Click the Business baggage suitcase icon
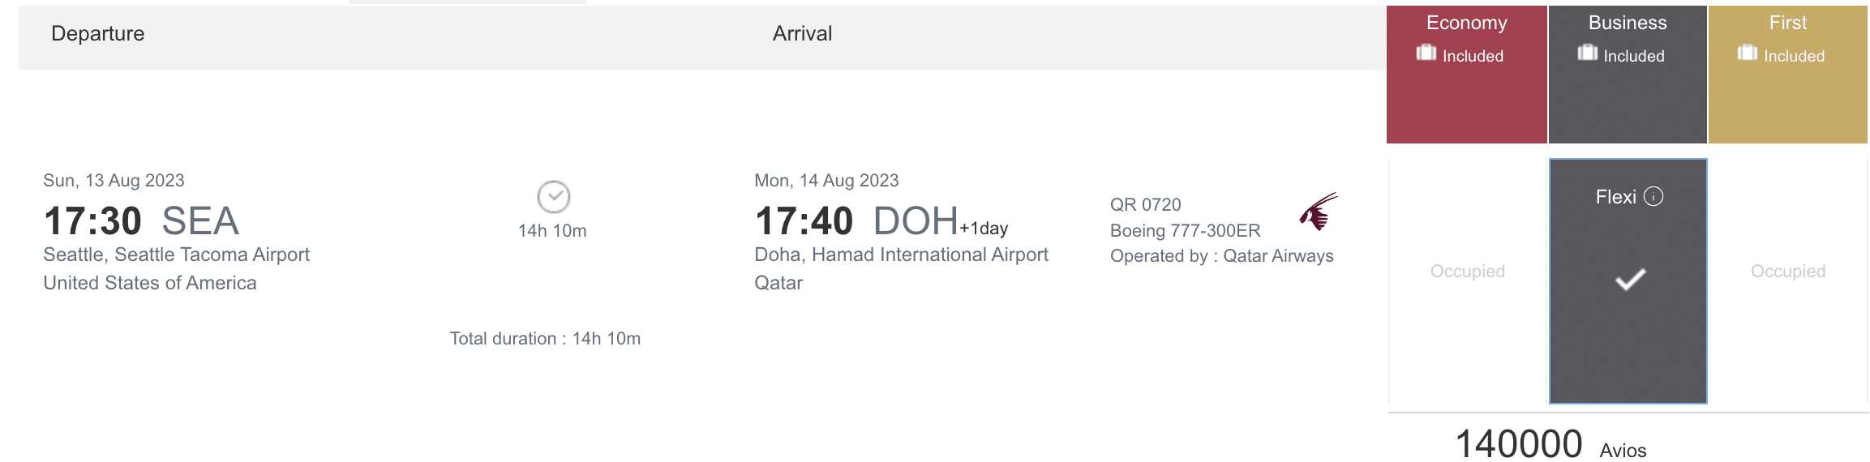The width and height of the screenshot is (1870, 462). 1587,53
